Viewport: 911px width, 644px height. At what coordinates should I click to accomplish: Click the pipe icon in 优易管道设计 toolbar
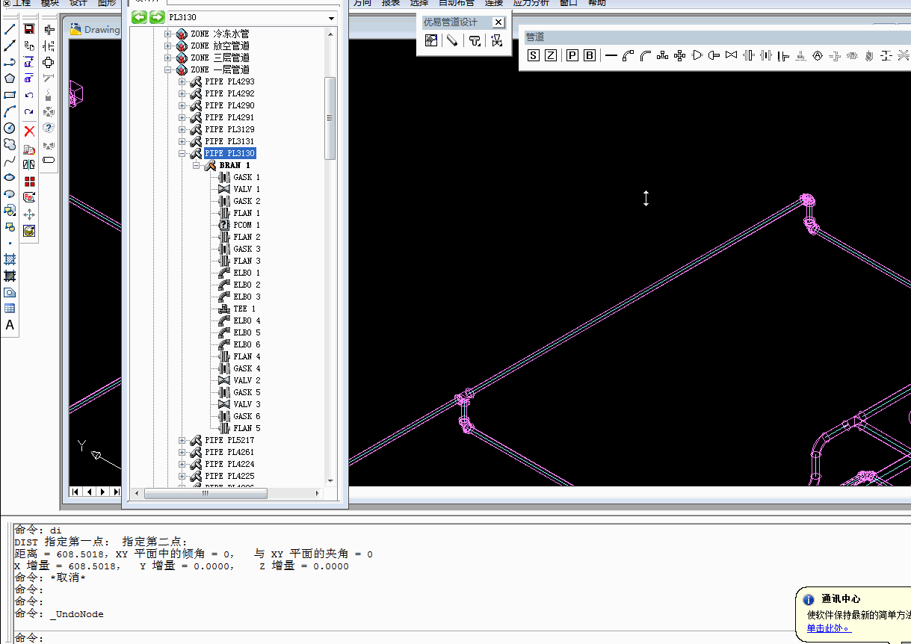tap(451, 41)
